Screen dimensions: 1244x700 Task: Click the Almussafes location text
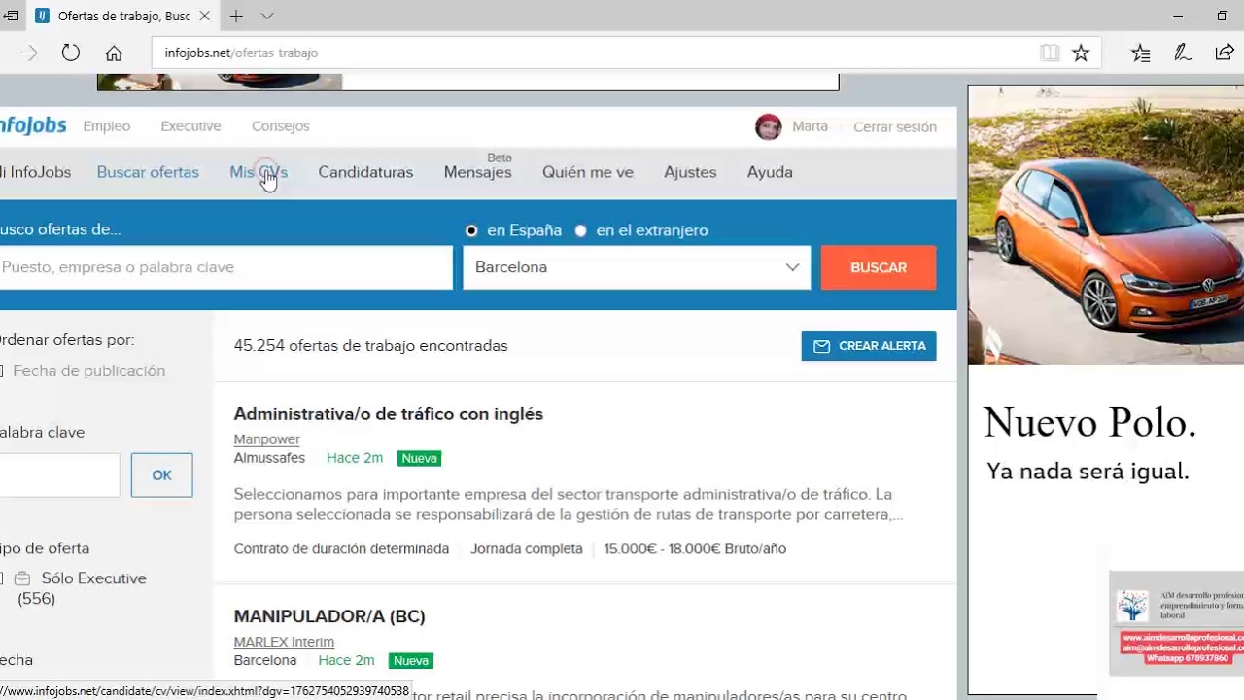[269, 458]
